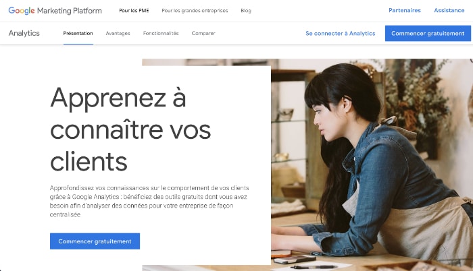Open the Pour les PME menu
The width and height of the screenshot is (473, 271).
134,11
